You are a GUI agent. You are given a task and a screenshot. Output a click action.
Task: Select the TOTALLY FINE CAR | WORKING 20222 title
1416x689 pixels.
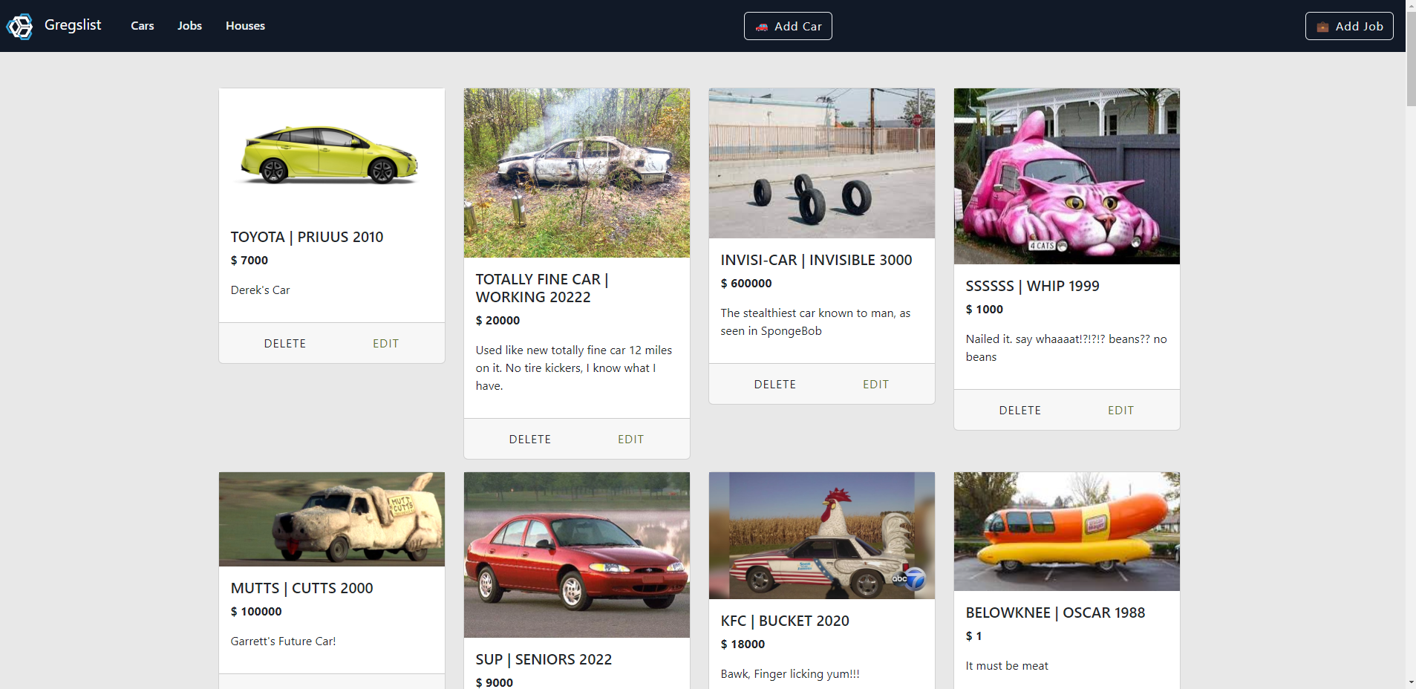click(x=542, y=288)
